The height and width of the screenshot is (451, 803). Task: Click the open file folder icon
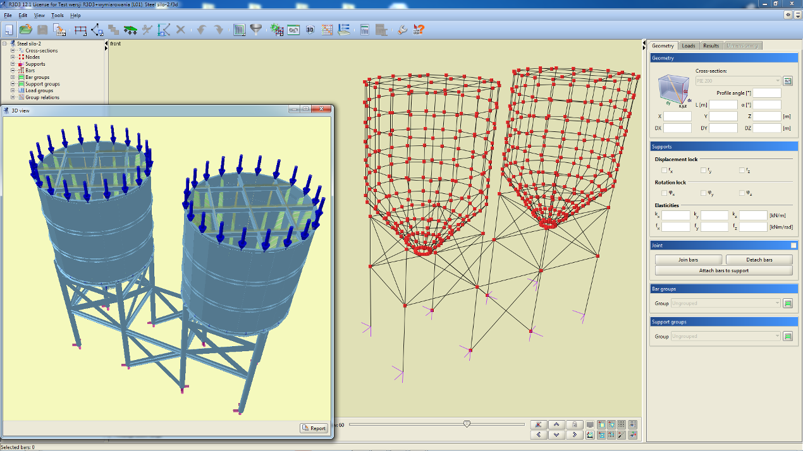(x=25, y=29)
